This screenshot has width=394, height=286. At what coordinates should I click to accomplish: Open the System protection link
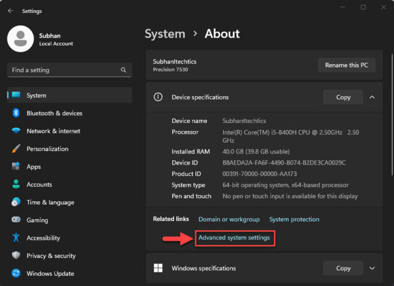[x=294, y=219]
